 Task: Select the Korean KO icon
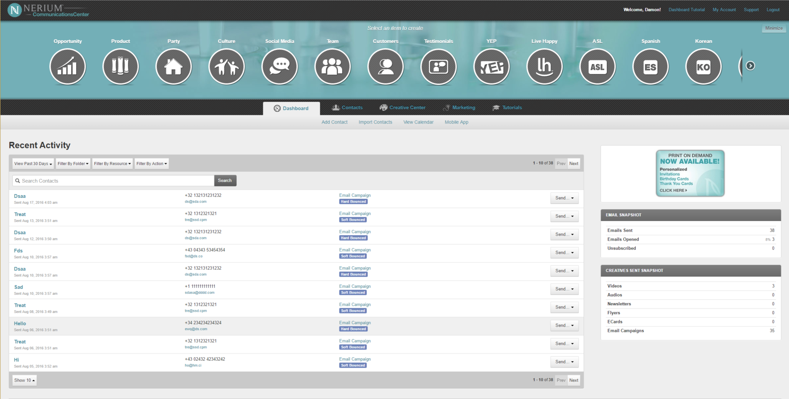(703, 67)
